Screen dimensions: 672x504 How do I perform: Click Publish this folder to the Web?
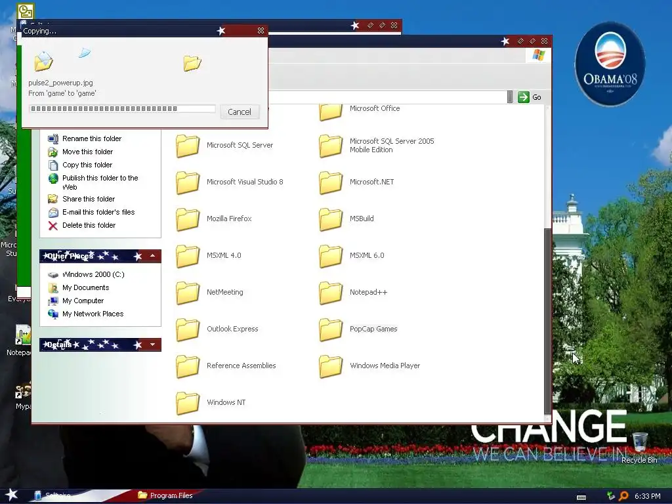(100, 182)
